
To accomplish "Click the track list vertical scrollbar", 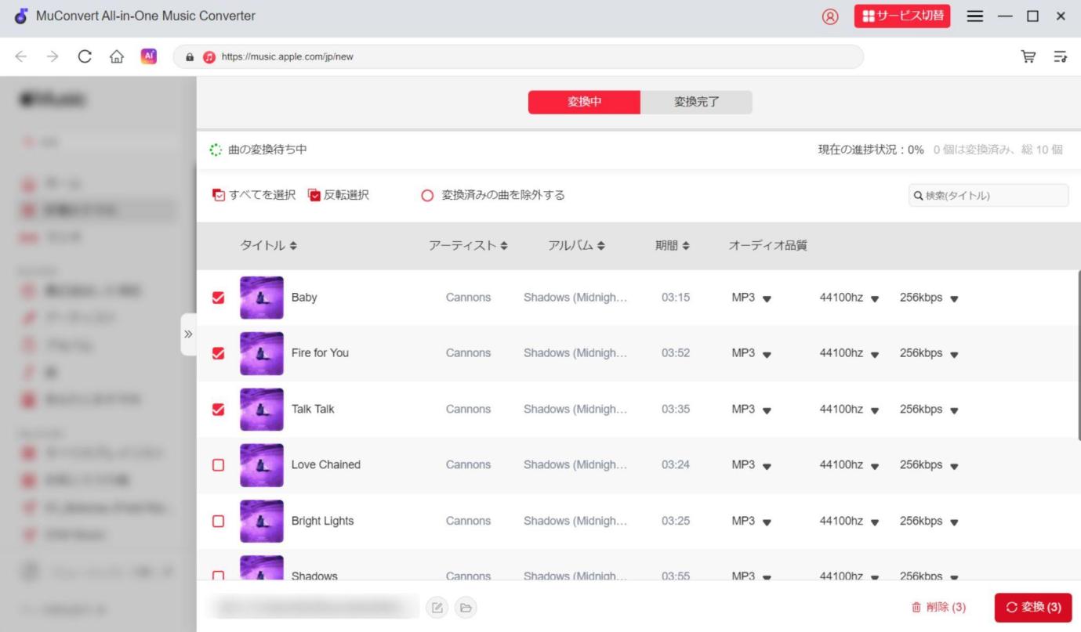I will click(x=1079, y=354).
